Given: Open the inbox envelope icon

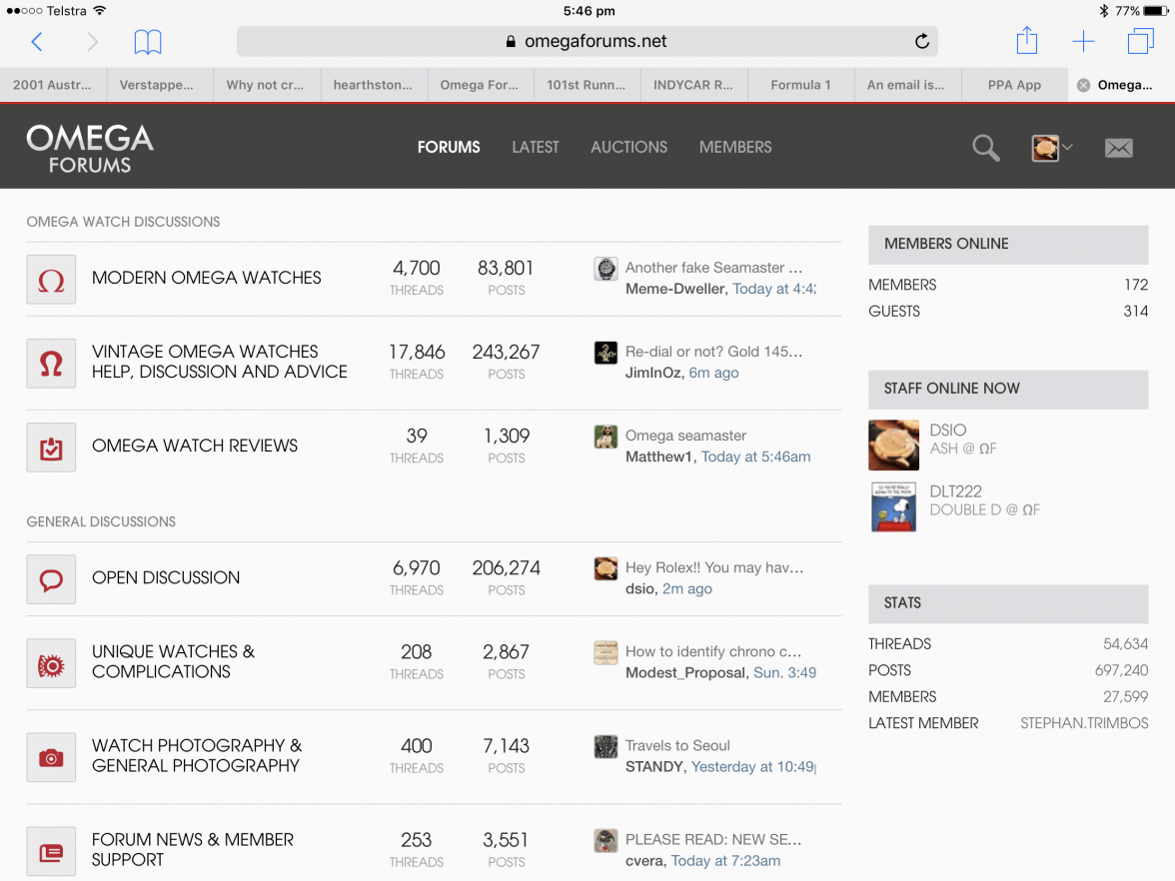Looking at the screenshot, I should tap(1118, 148).
